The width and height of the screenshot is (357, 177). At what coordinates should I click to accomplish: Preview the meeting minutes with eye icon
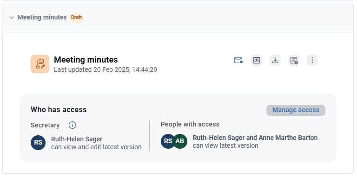click(257, 60)
